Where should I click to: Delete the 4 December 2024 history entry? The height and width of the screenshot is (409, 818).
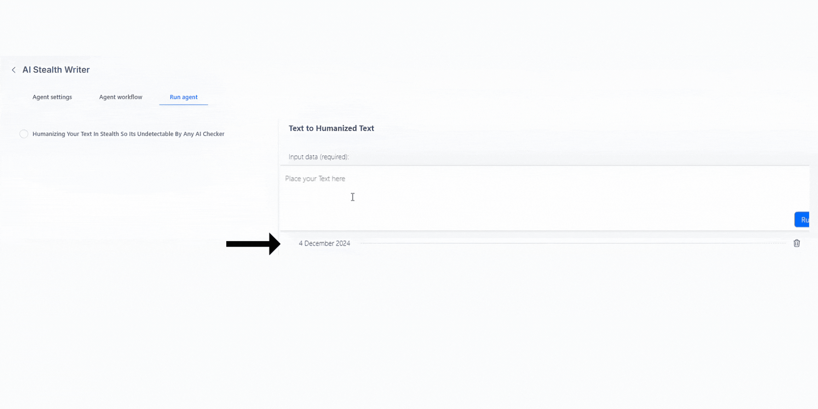[796, 243]
